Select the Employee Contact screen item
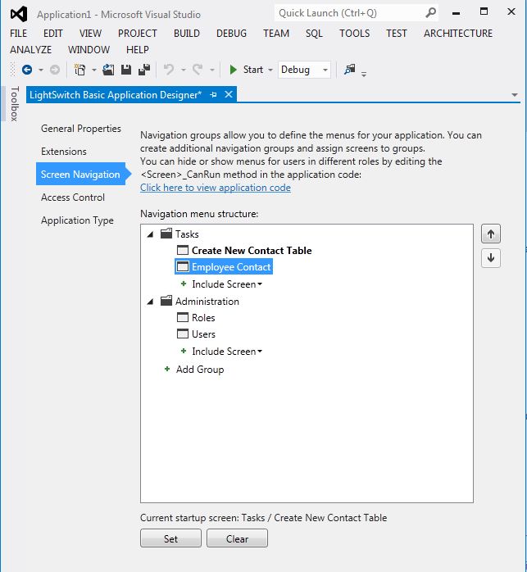Image resolution: width=527 pixels, height=572 pixels. (x=231, y=267)
